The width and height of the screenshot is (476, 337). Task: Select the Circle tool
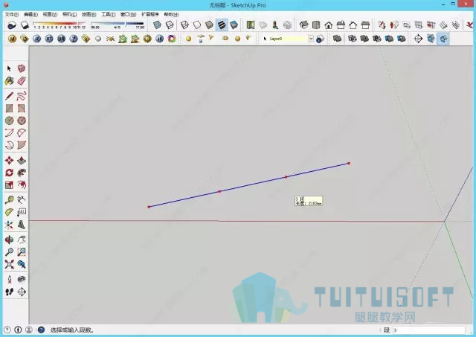(9, 121)
